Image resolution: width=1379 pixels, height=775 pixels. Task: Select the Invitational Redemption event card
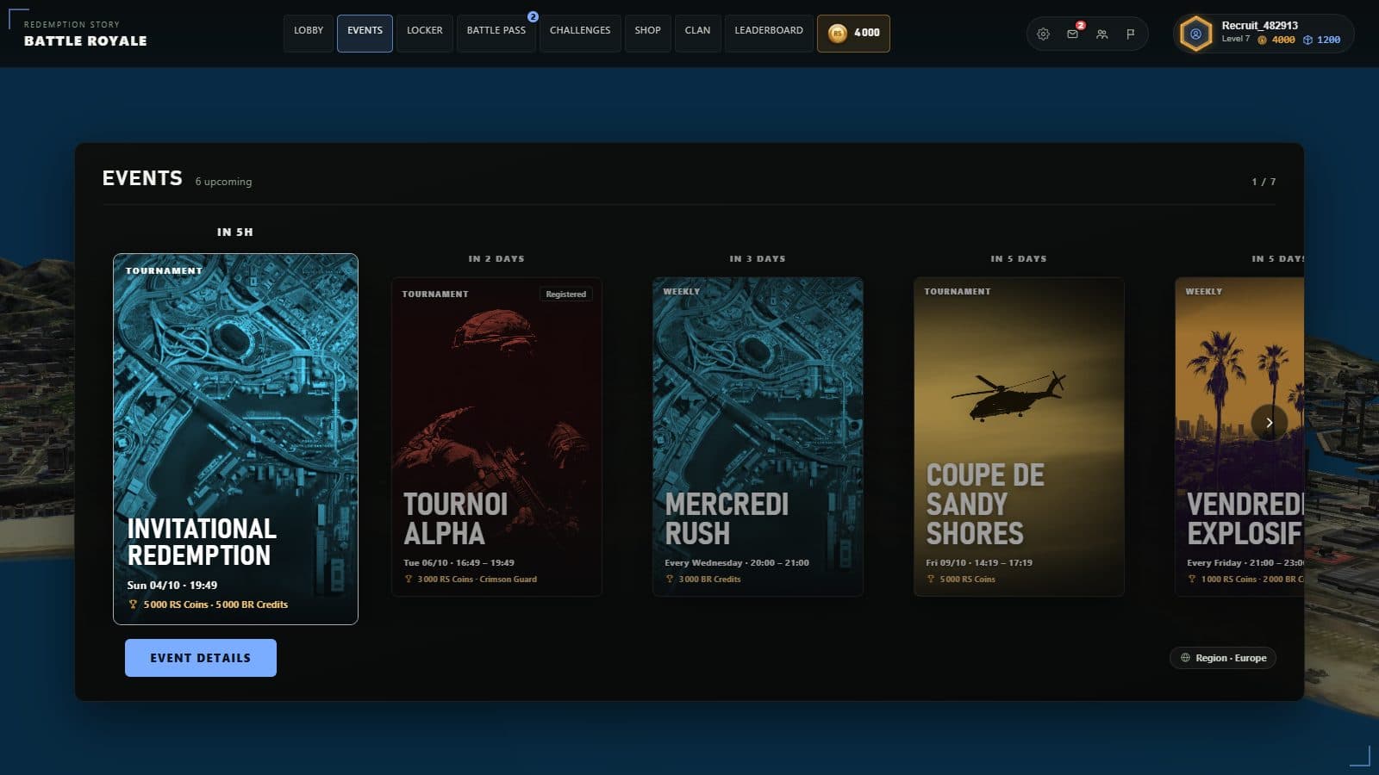click(x=235, y=439)
